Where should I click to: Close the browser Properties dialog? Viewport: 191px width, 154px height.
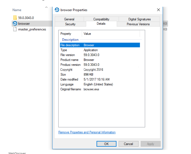[x=158, y=10]
